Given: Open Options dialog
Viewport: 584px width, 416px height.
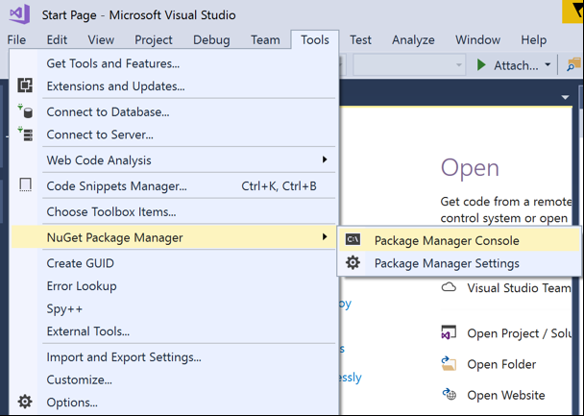Looking at the screenshot, I should point(174,403).
